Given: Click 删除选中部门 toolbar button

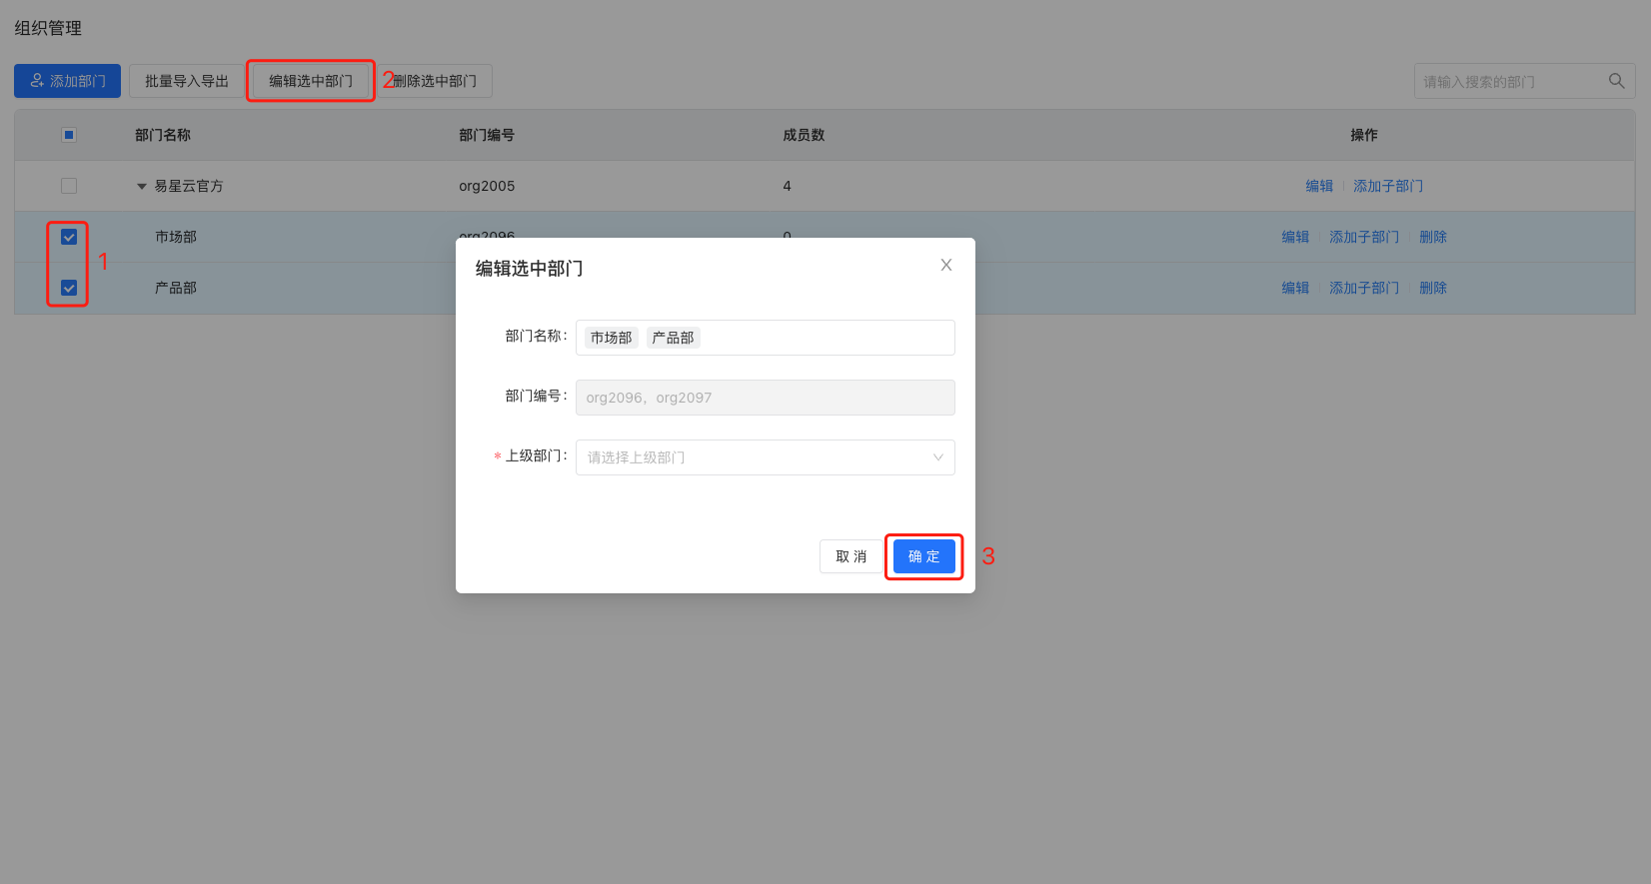Looking at the screenshot, I should tap(436, 81).
